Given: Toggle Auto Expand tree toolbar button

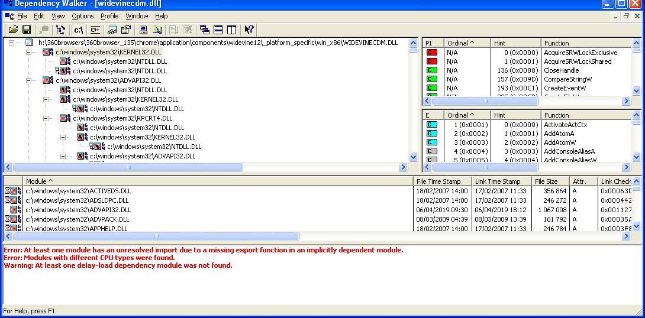Looking at the screenshot, I should click(60, 30).
